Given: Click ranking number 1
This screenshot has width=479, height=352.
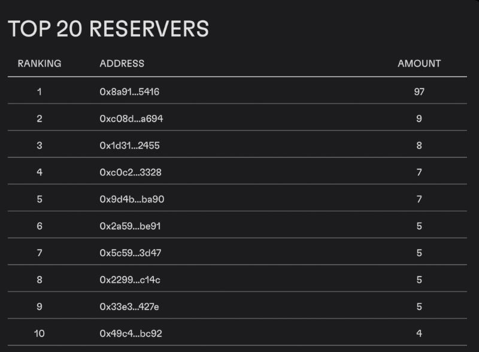Looking at the screenshot, I should (x=40, y=92).
